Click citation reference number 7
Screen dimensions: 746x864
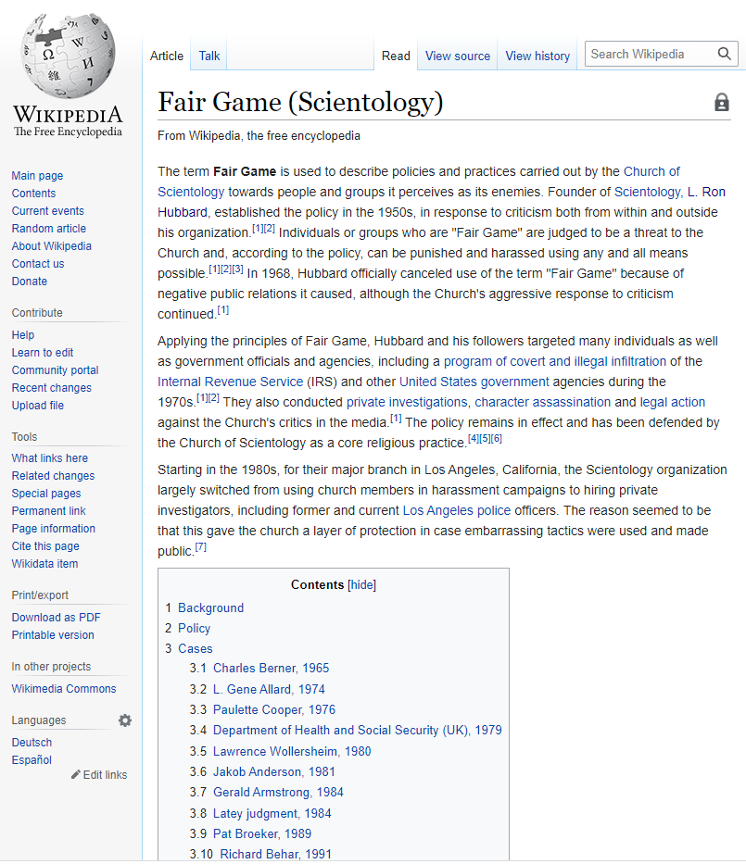pos(200,547)
